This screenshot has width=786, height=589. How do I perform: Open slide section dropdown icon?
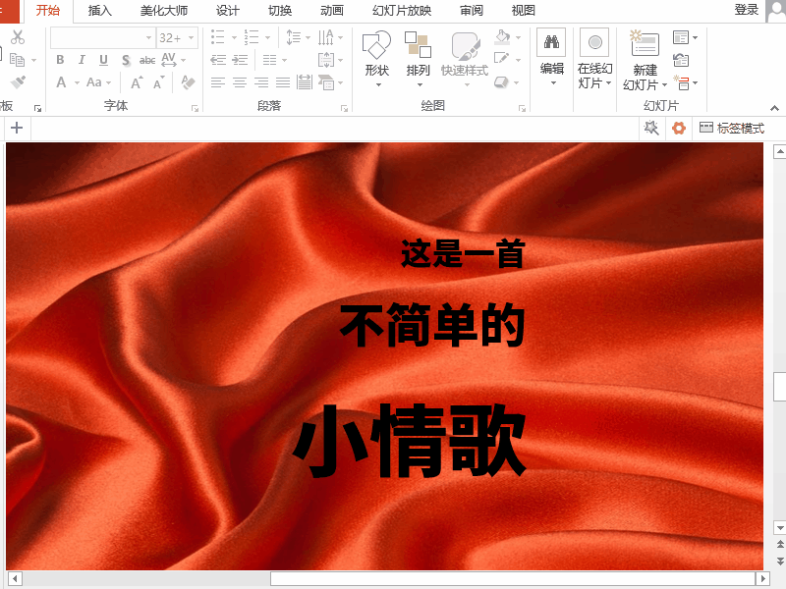pos(685,82)
